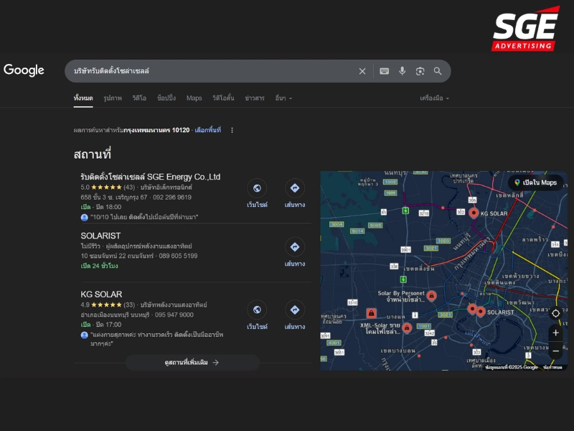
Task: Open the SOLARIST listing title
Action: tap(100, 236)
